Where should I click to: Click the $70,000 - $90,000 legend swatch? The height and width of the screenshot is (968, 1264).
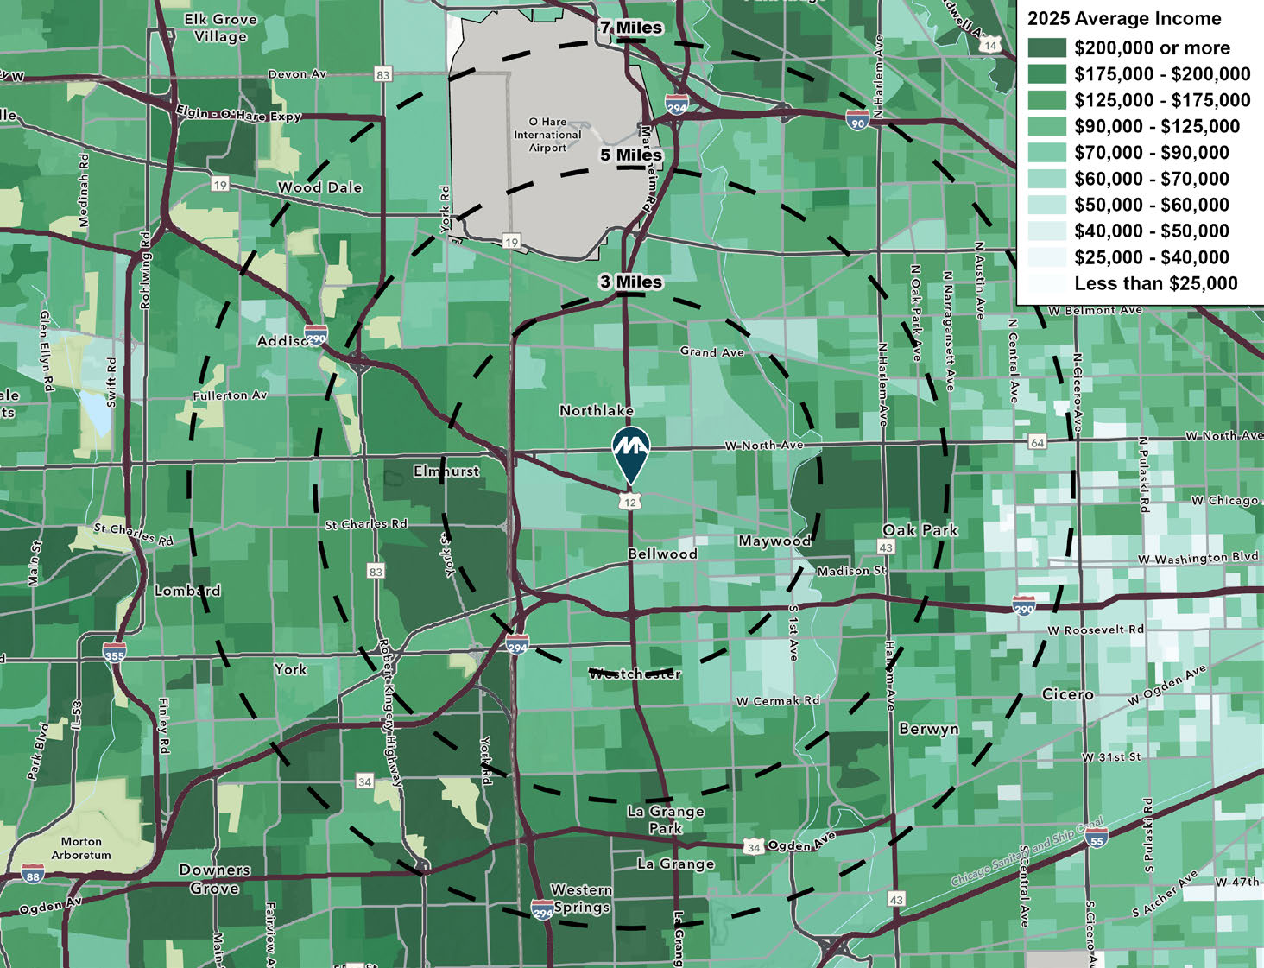tap(1046, 152)
